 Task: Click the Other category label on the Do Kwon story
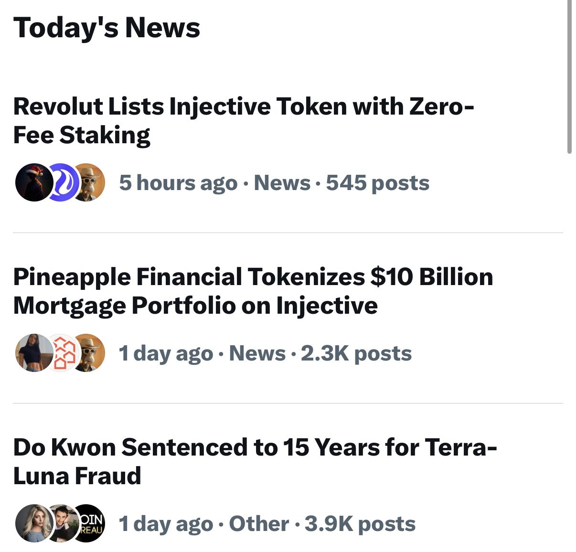259,524
